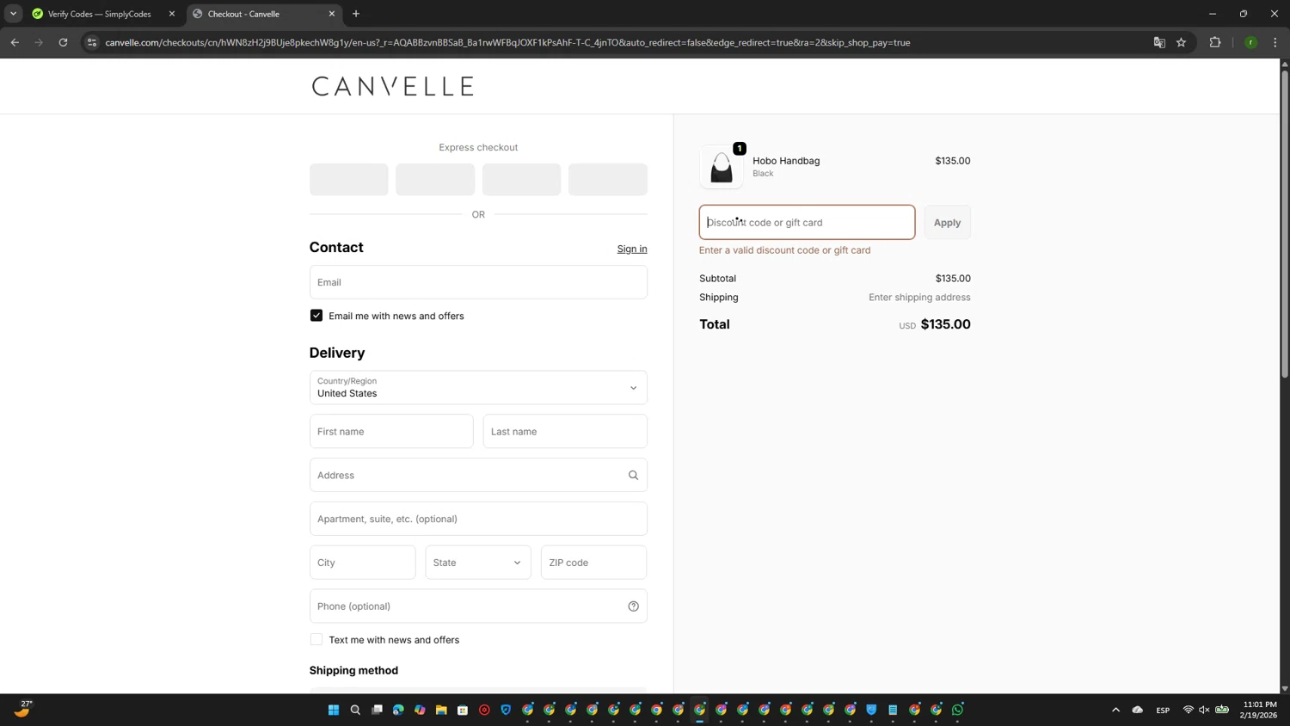Open the Windows Start menu

[334, 710]
